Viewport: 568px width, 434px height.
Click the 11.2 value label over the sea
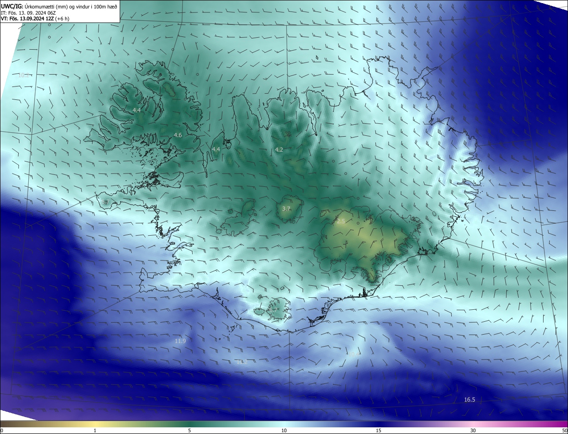242,362
